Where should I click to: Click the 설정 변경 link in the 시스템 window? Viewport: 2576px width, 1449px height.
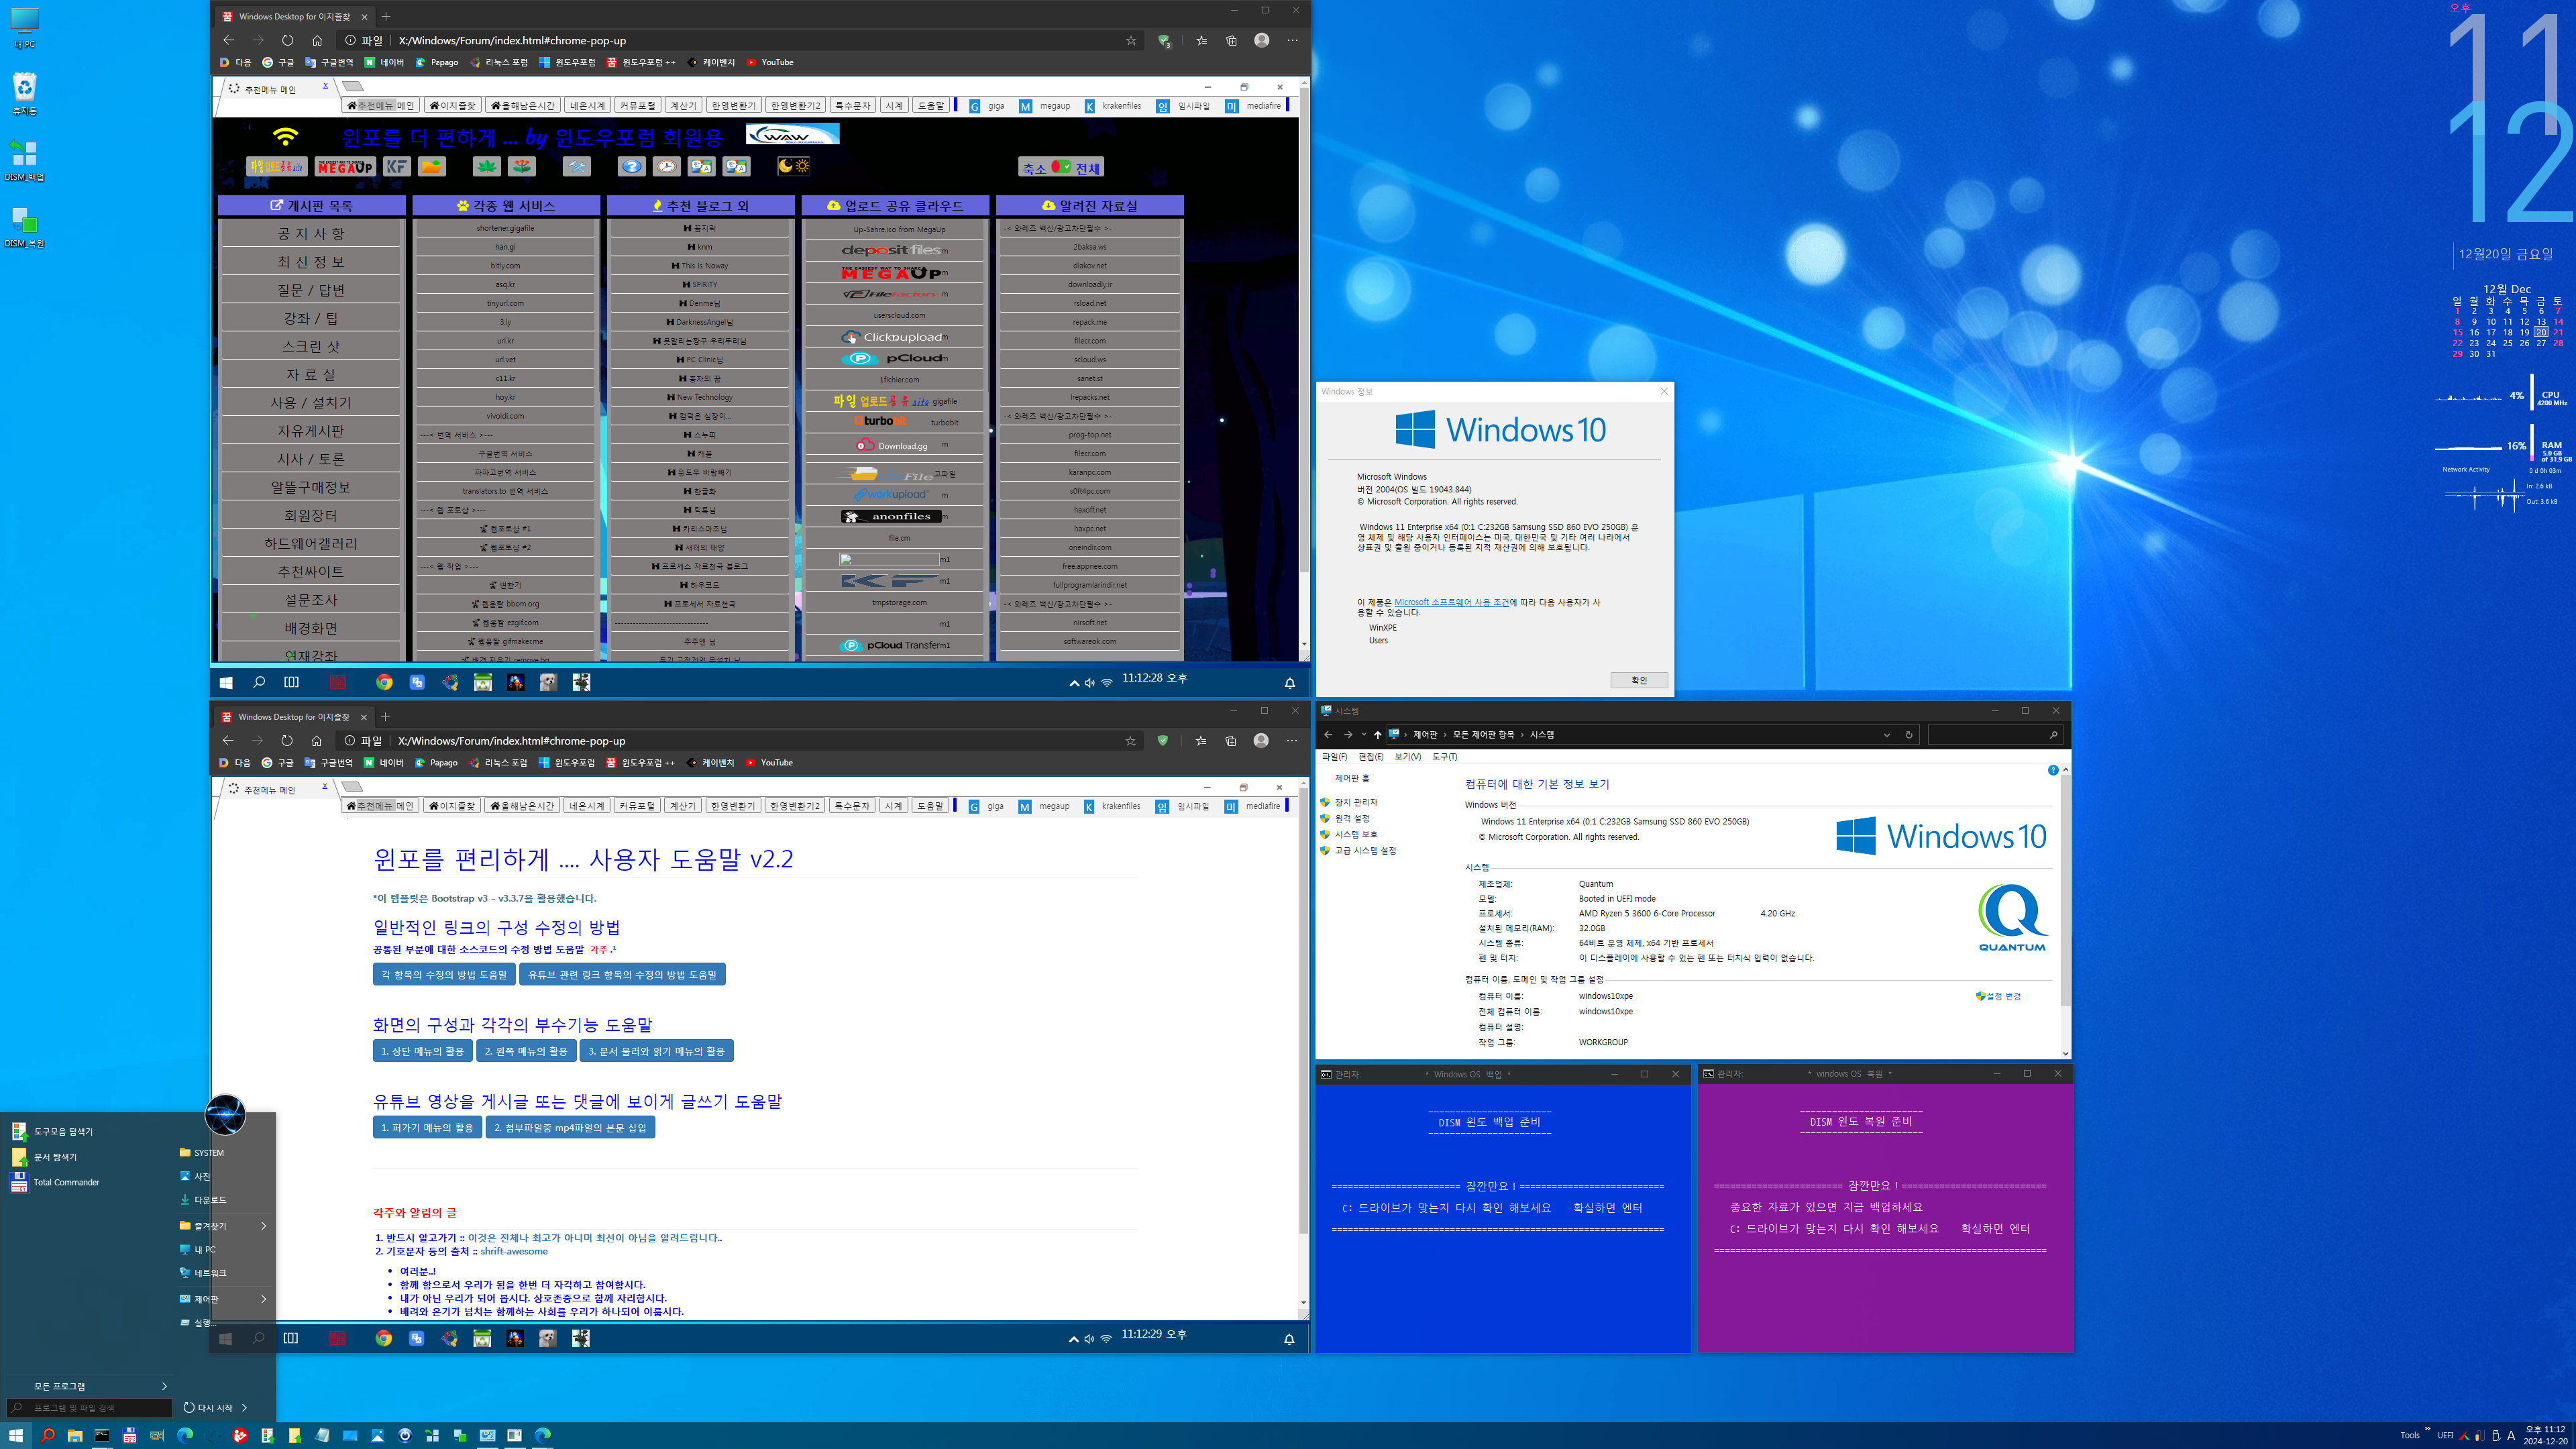(1999, 996)
